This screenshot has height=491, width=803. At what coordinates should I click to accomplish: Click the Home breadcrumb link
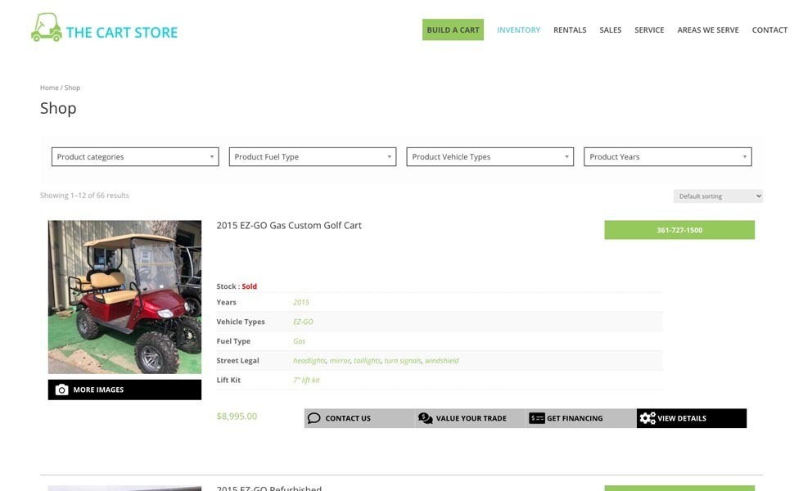[49, 88]
